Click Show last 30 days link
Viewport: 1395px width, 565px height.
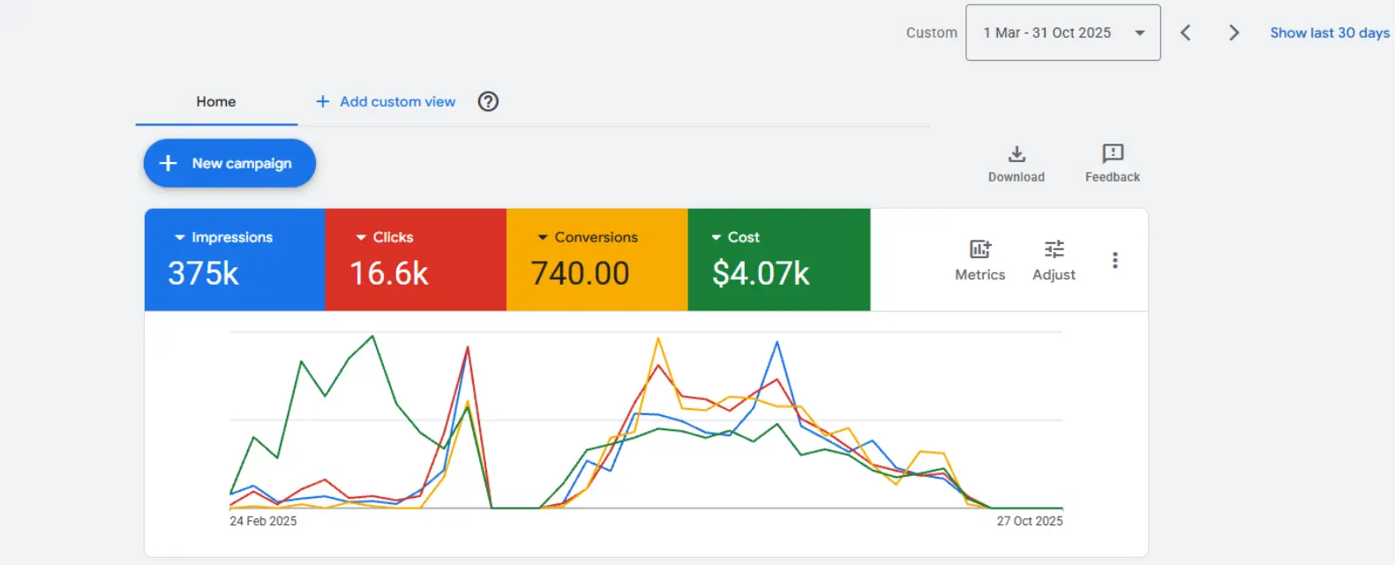pyautogui.click(x=1330, y=33)
